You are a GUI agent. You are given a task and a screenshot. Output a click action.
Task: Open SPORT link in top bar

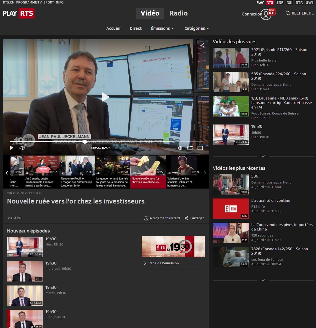click(x=49, y=2)
